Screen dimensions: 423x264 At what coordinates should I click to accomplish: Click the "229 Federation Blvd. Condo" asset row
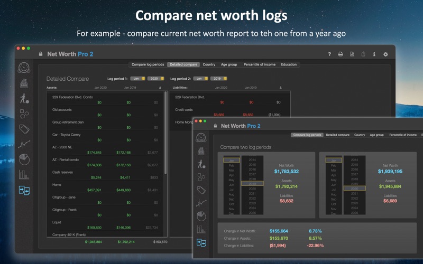pos(105,100)
